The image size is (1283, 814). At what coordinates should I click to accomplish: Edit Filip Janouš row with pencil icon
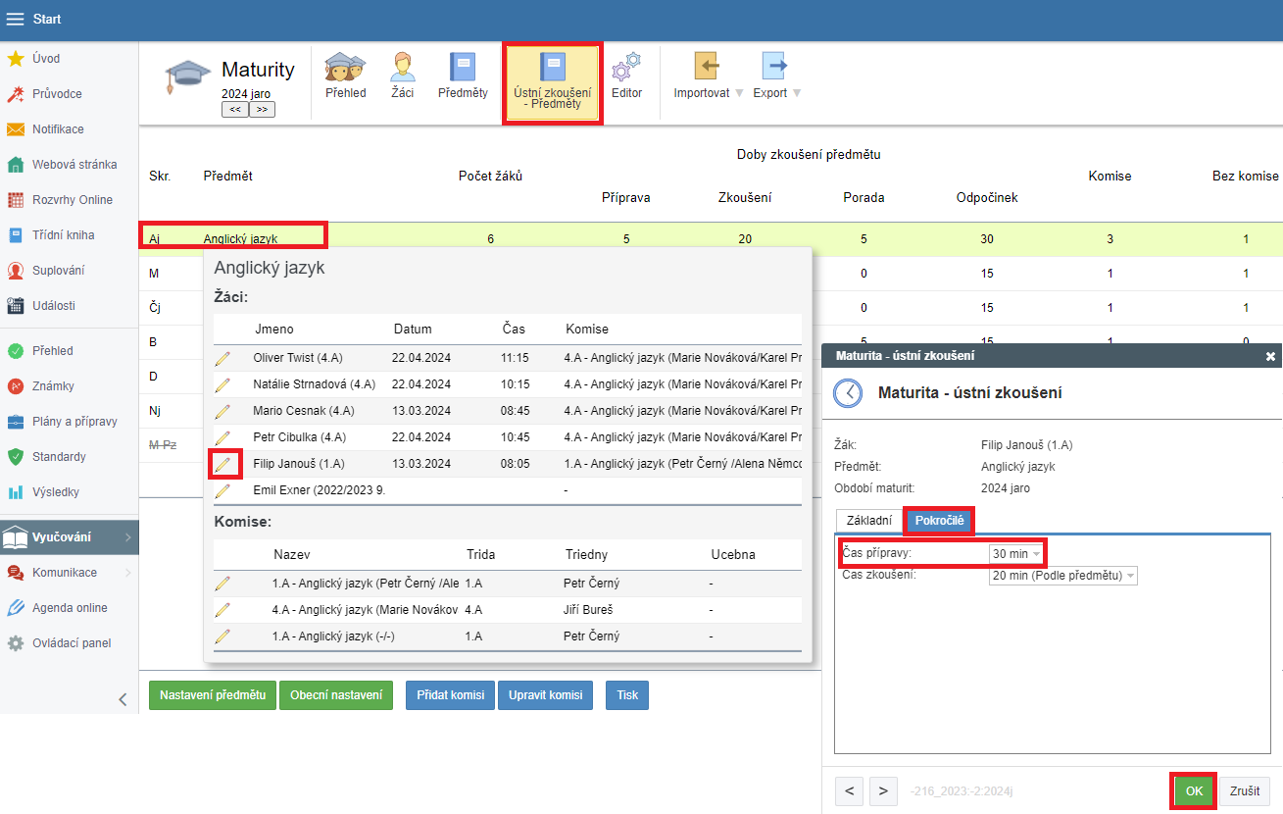click(222, 464)
